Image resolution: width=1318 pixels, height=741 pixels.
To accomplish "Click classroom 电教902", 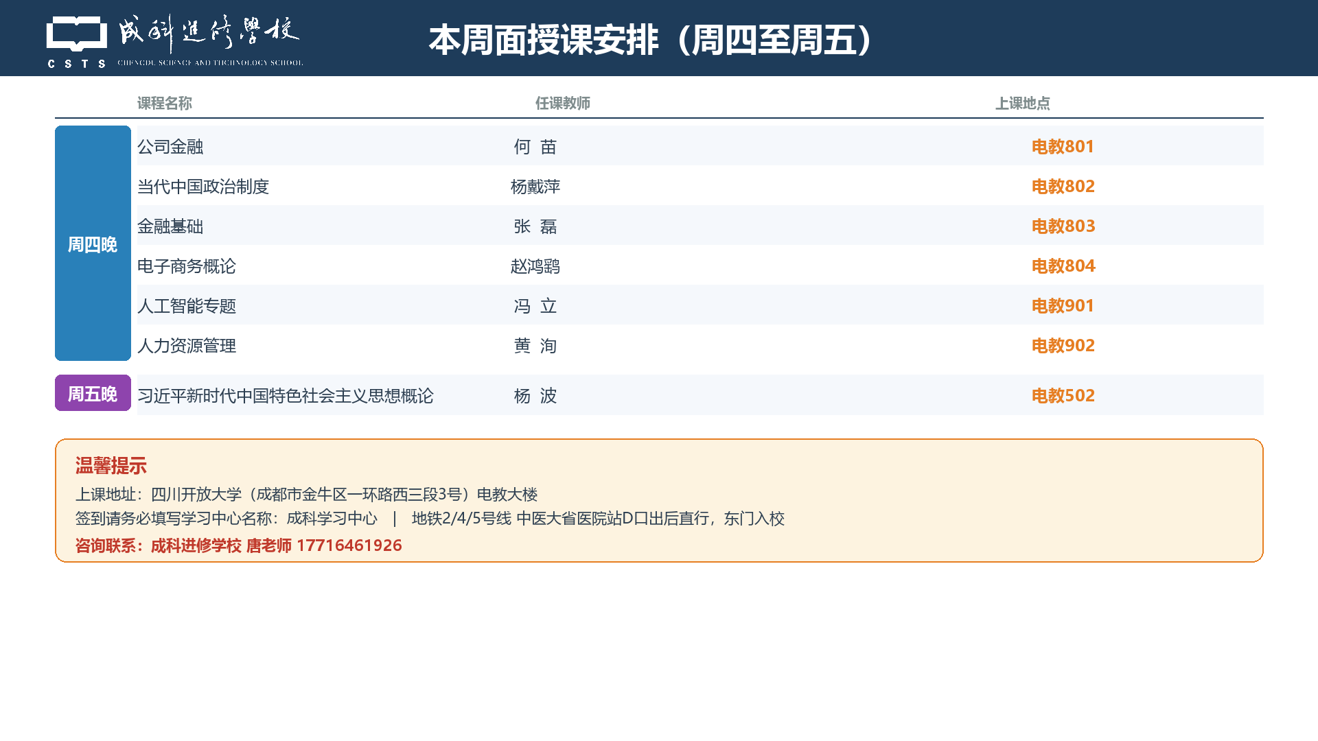I will coord(1063,346).
